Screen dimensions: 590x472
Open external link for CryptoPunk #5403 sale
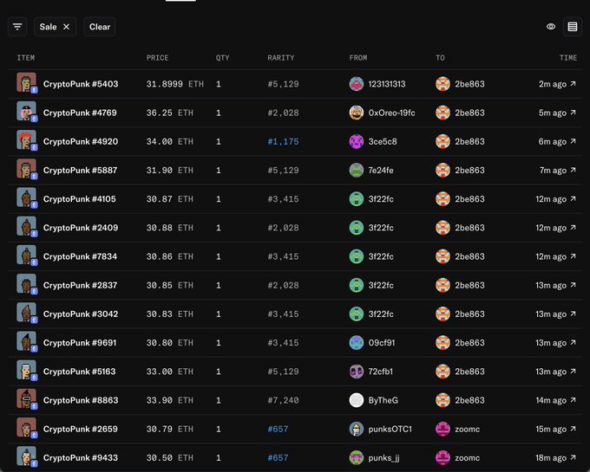573,84
